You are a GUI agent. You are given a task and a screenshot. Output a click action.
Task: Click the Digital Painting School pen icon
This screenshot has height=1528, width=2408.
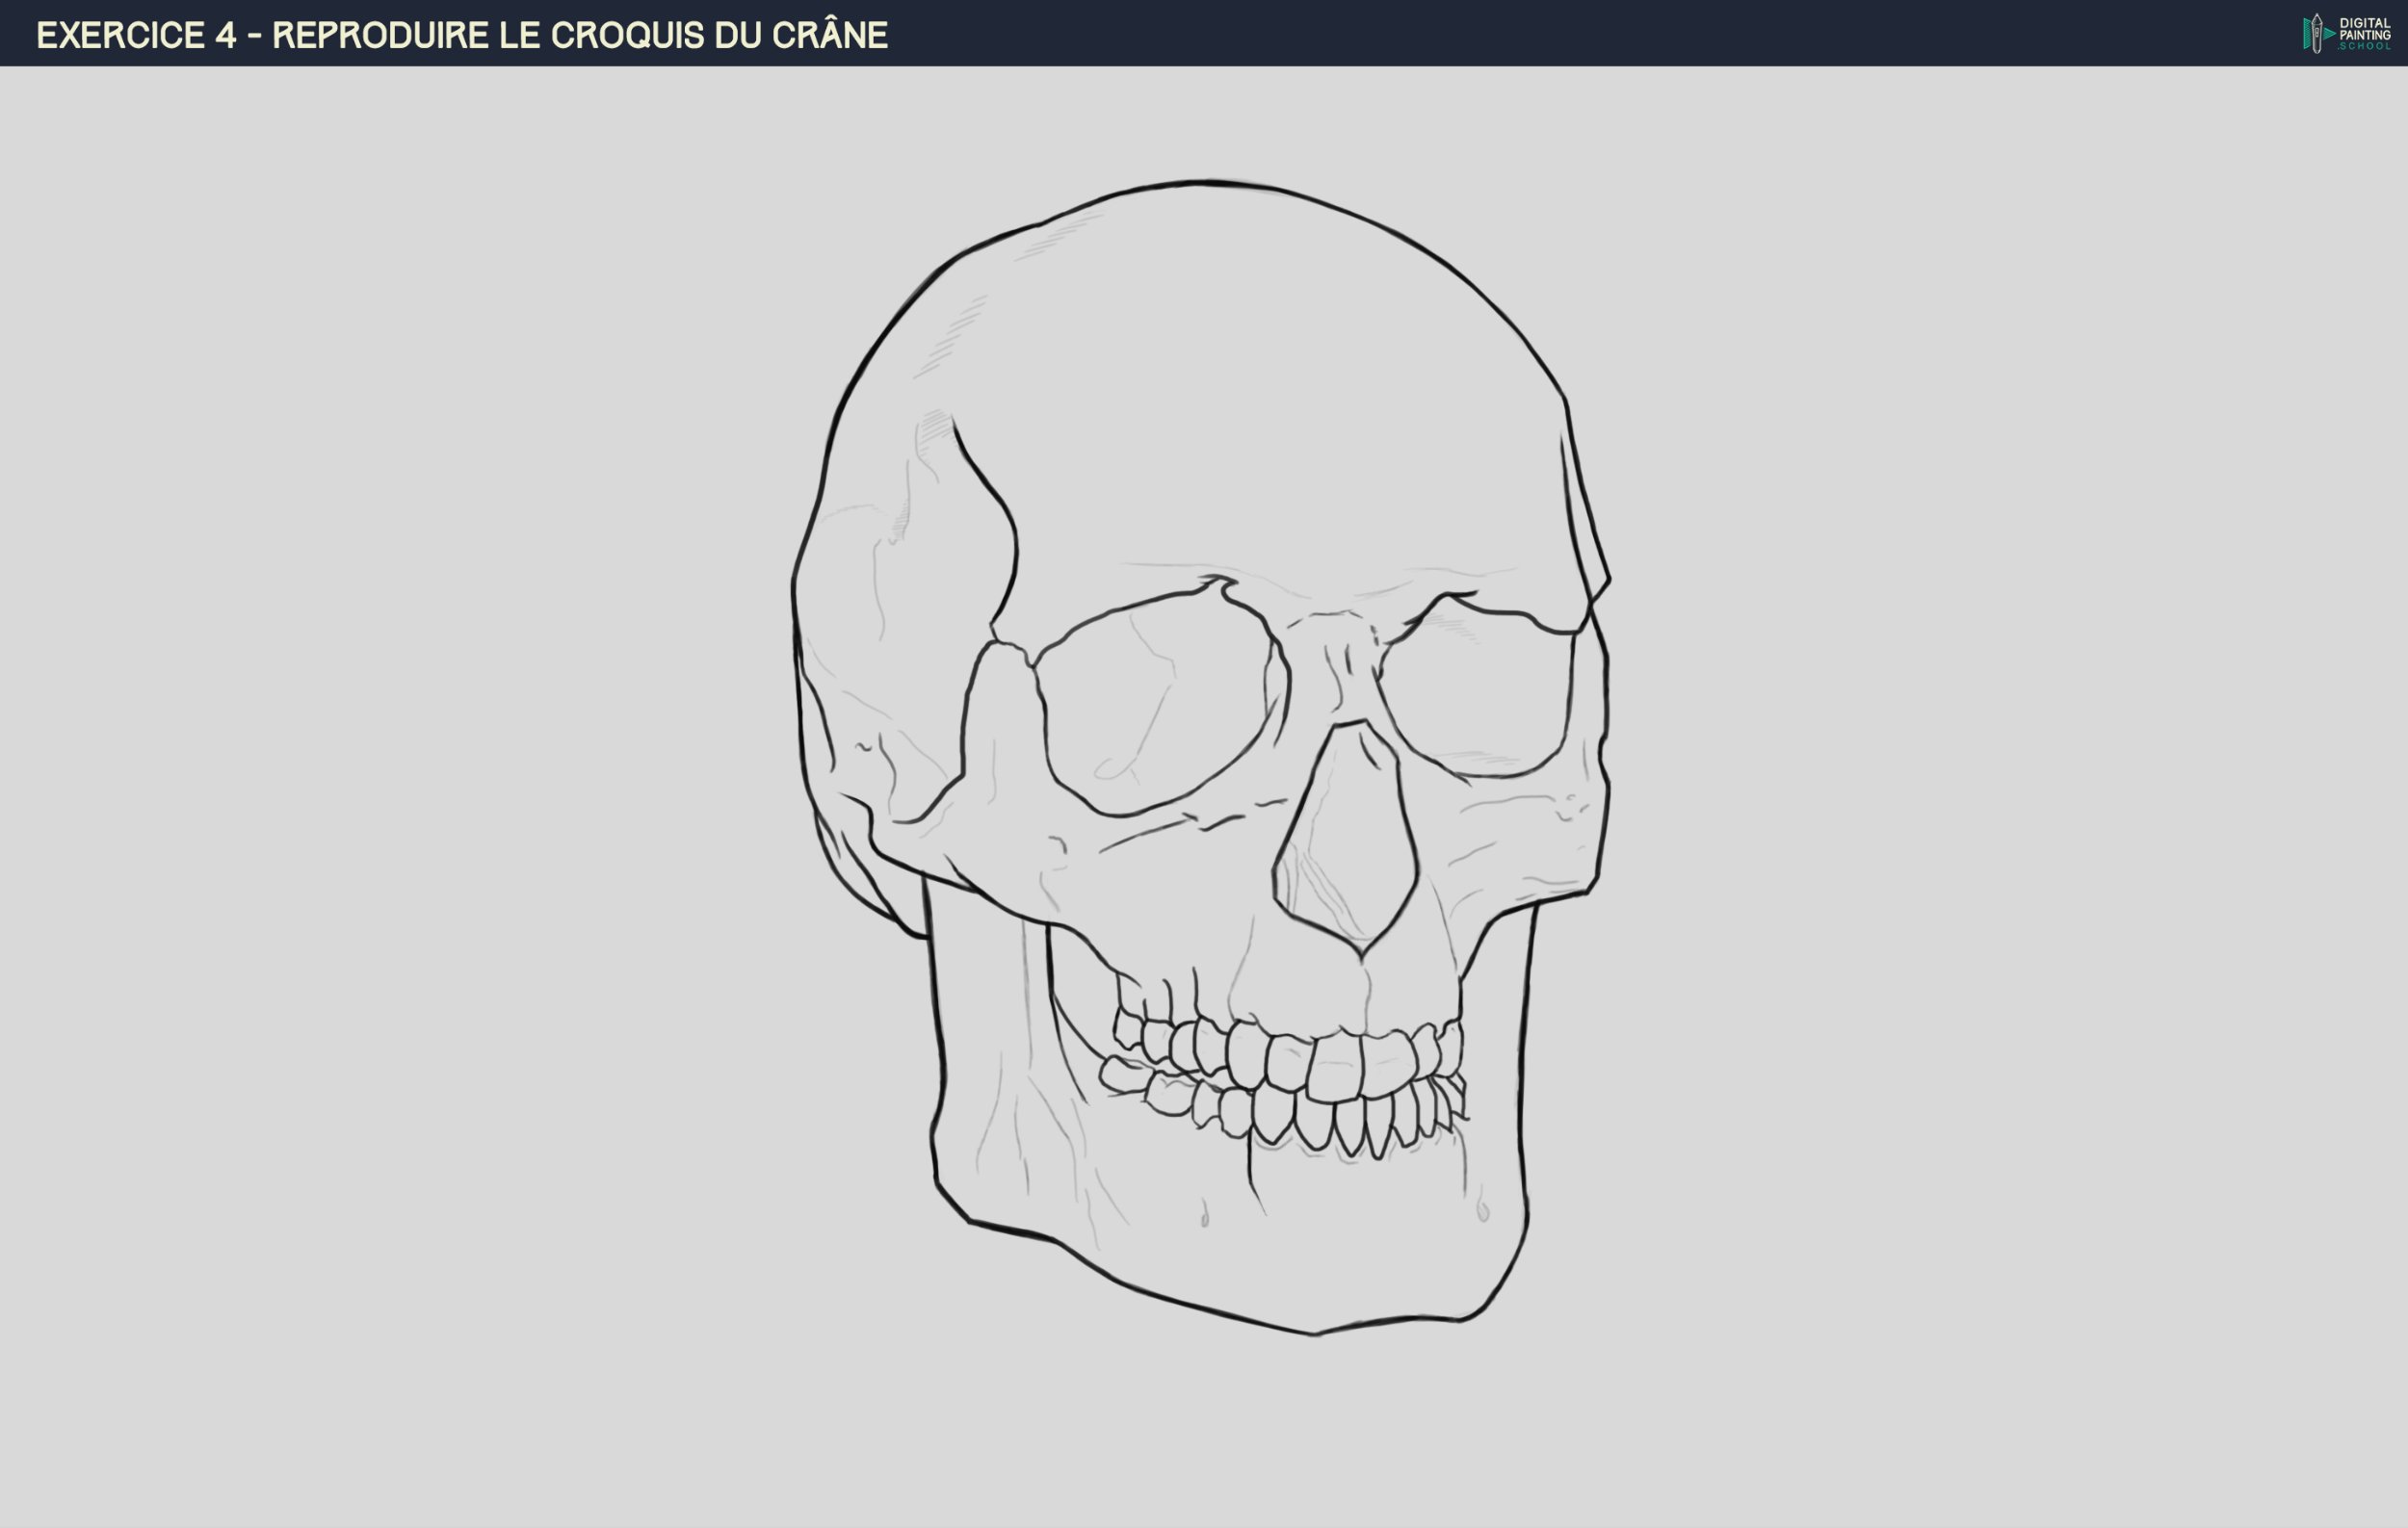pos(2317,32)
